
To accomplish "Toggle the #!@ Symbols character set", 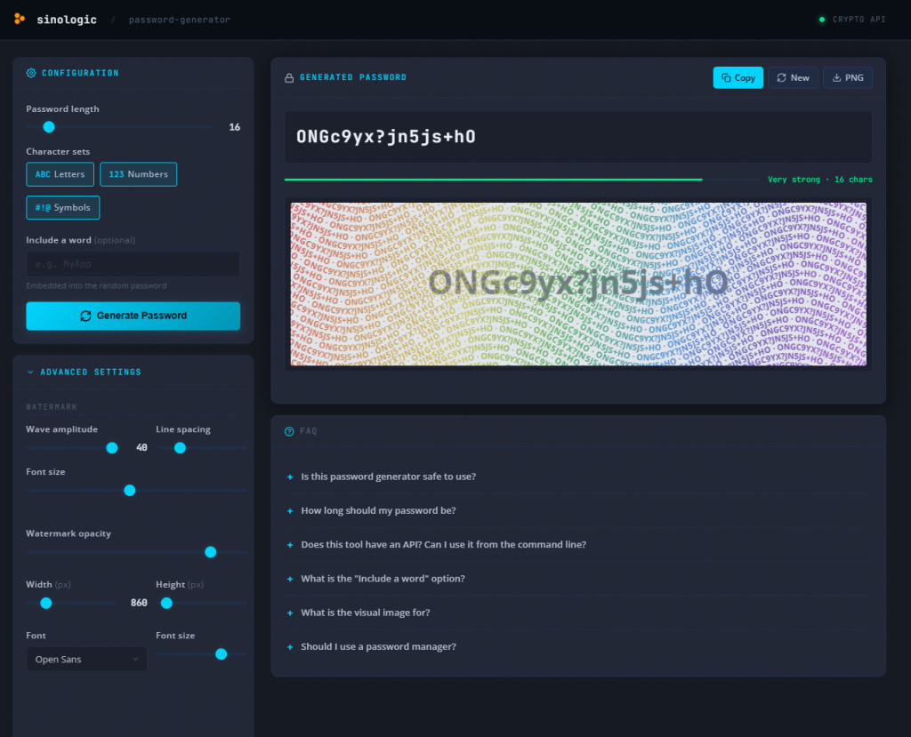I will tap(63, 207).
